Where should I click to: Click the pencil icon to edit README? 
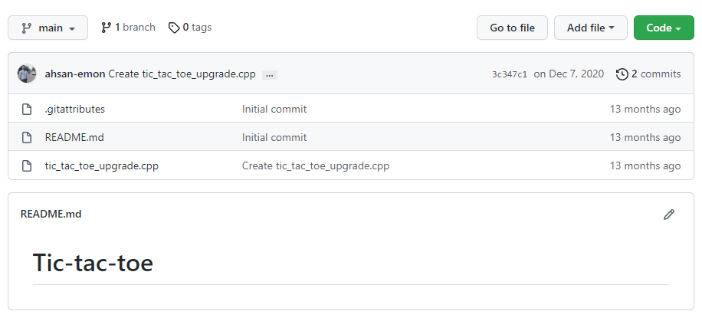click(669, 215)
